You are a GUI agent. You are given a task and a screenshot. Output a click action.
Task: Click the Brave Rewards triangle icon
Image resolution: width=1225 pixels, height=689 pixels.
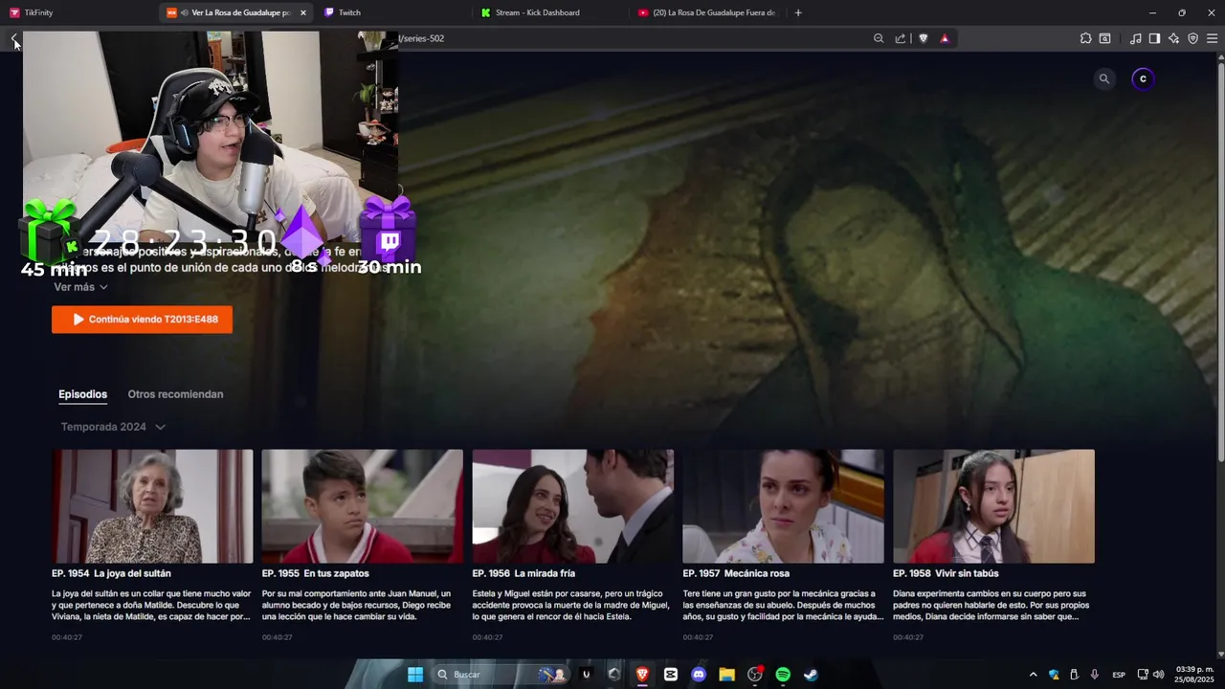click(945, 38)
